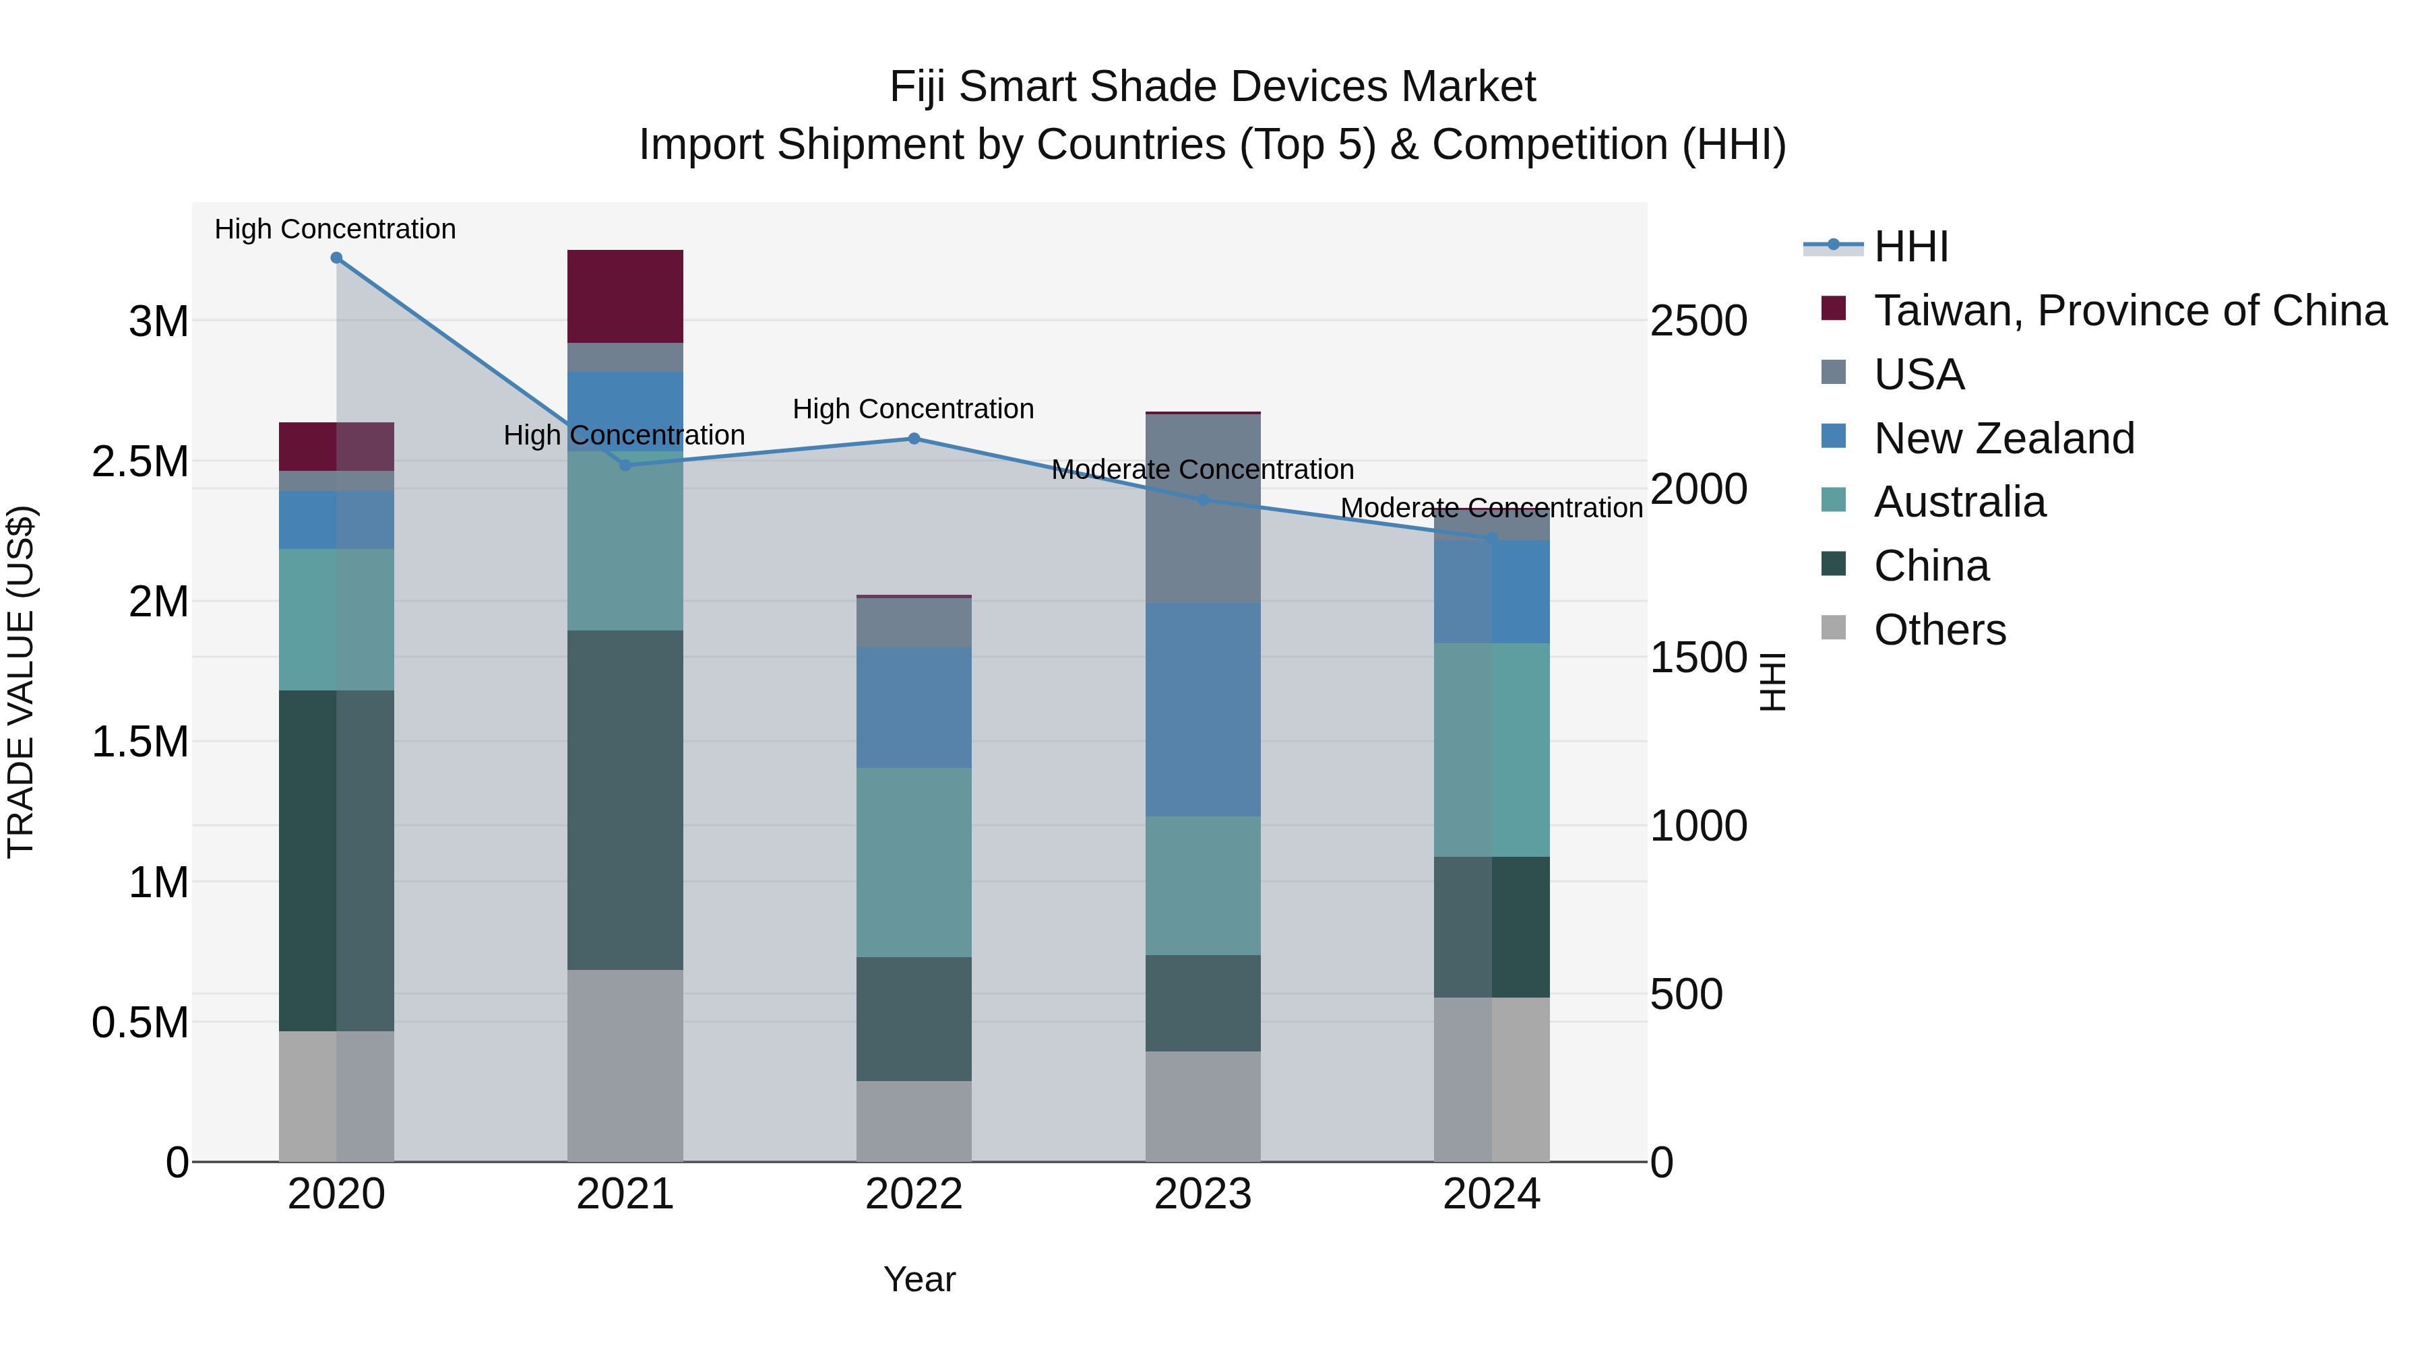Viewport: 2426px width, 1364px height.
Task: Click the Taiwan maroon legend color swatch
Action: (x=1834, y=308)
